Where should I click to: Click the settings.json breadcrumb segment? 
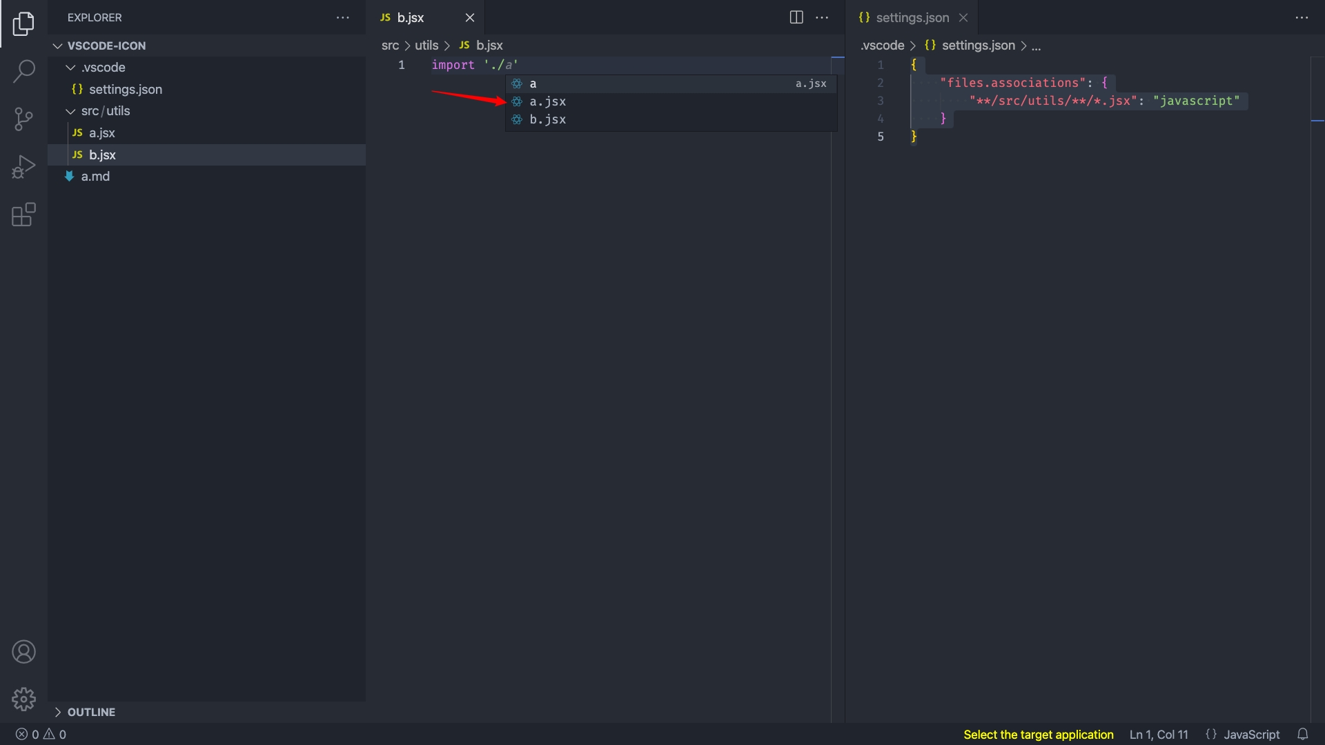coord(970,45)
